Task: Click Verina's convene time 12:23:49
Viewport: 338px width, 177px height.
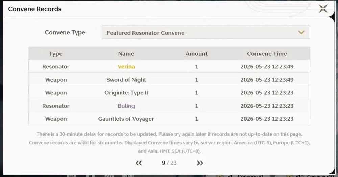Action: (267, 67)
